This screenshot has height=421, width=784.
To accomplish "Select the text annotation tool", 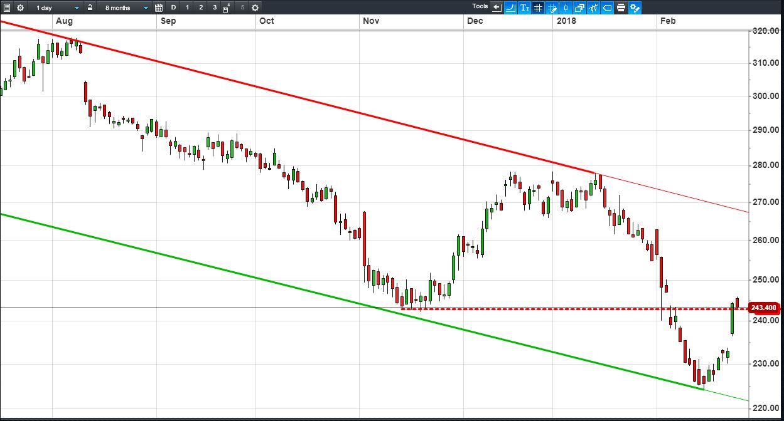I will pos(524,8).
